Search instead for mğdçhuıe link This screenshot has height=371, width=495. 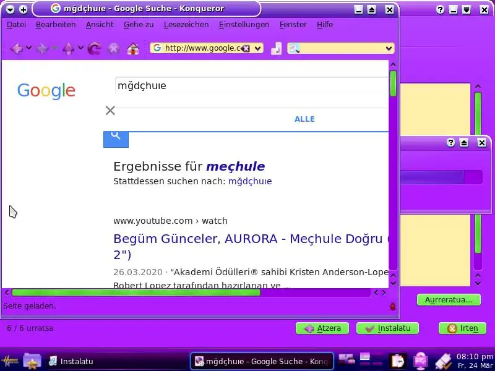tap(250, 181)
